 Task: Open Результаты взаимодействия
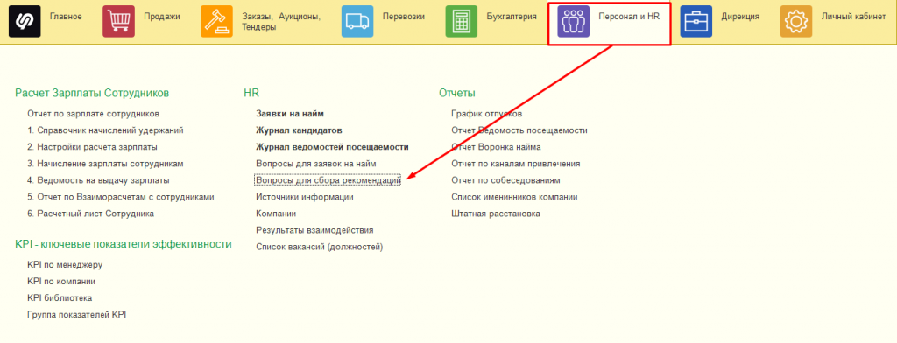(x=314, y=230)
